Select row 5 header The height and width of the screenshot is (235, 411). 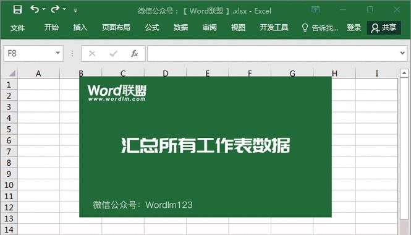tap(9, 129)
